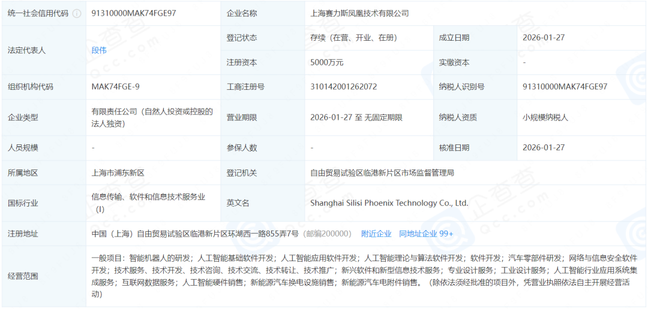Click the business term 2026-01-27 至 无固定期限
This screenshot has width=648, height=309.
(356, 117)
